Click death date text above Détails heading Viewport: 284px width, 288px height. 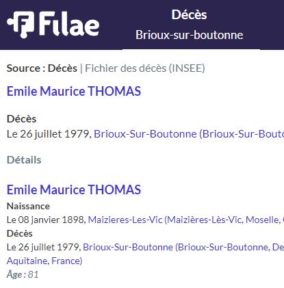49,134
